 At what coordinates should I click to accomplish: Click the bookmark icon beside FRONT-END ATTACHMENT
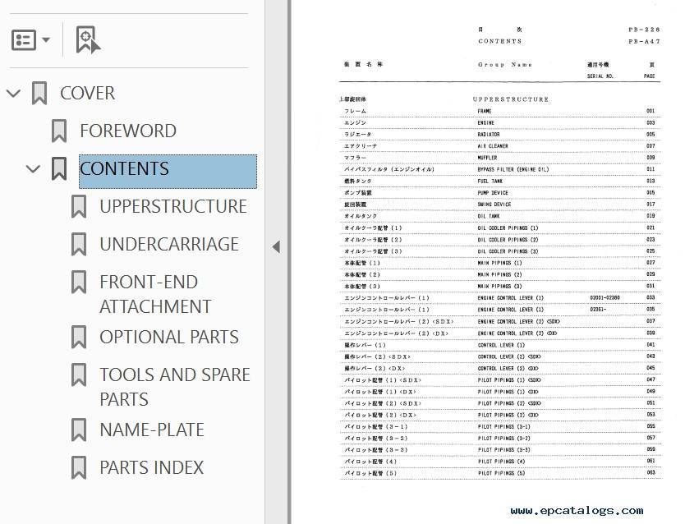pyautogui.click(x=79, y=282)
